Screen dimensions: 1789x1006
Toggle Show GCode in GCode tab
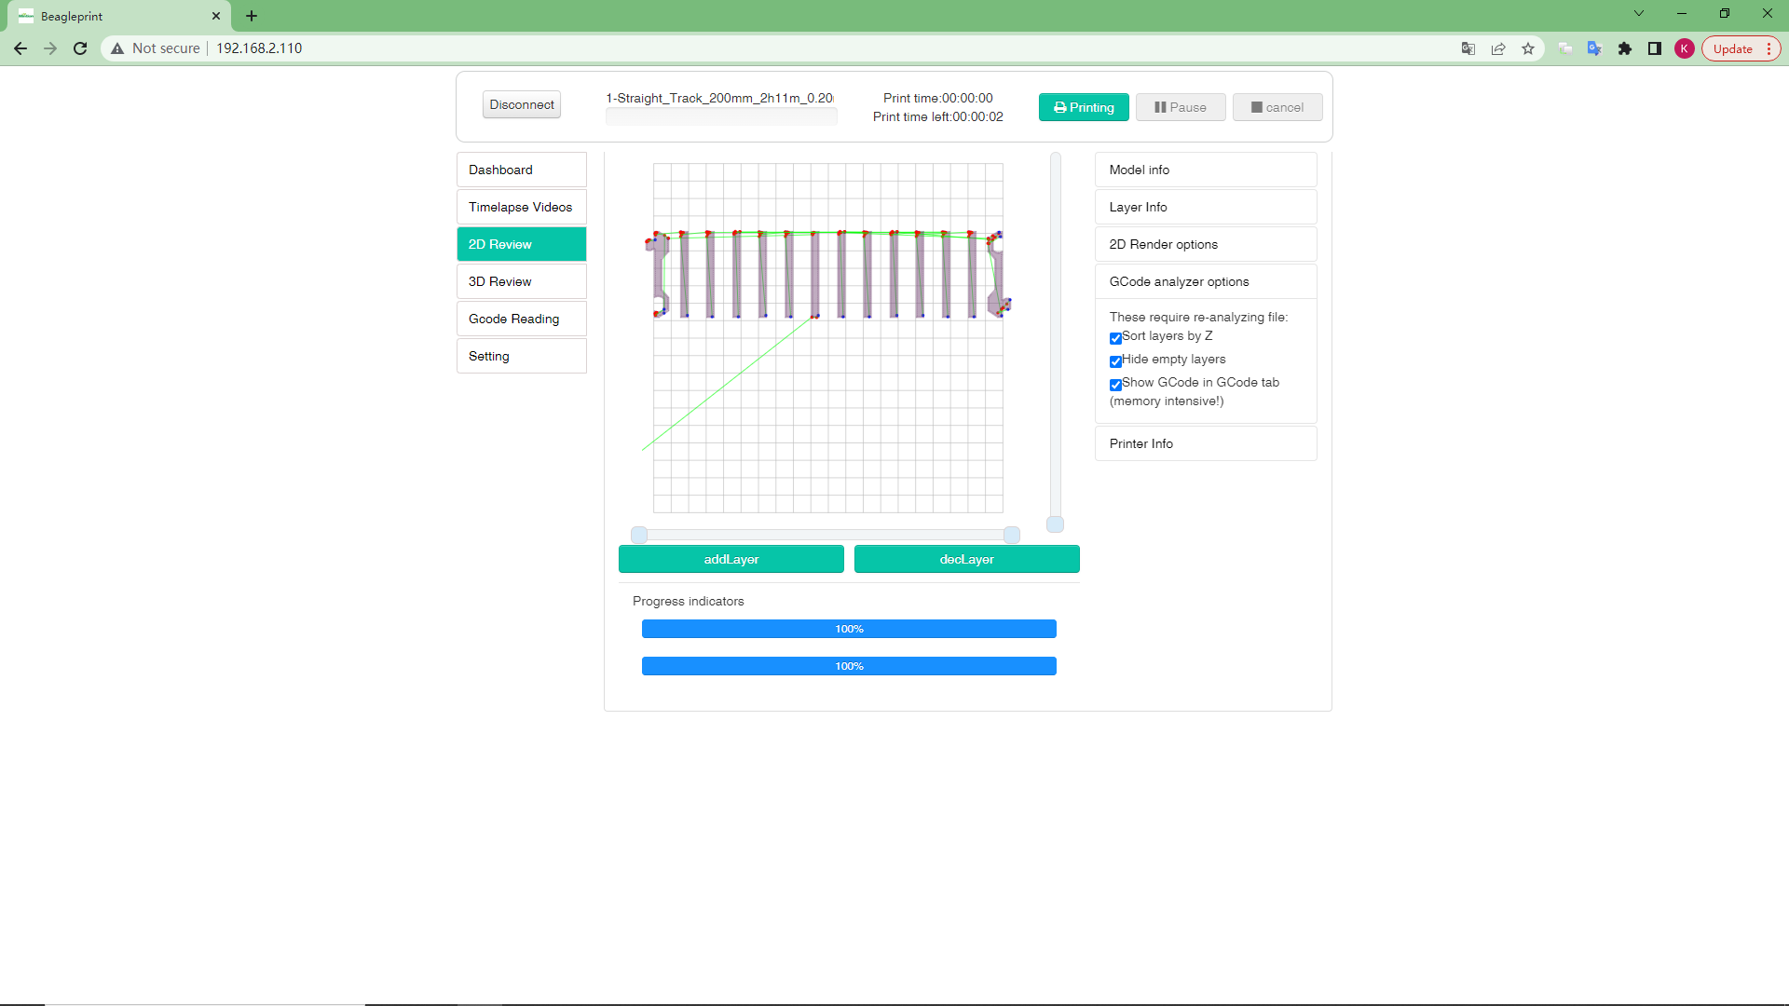[x=1115, y=385]
